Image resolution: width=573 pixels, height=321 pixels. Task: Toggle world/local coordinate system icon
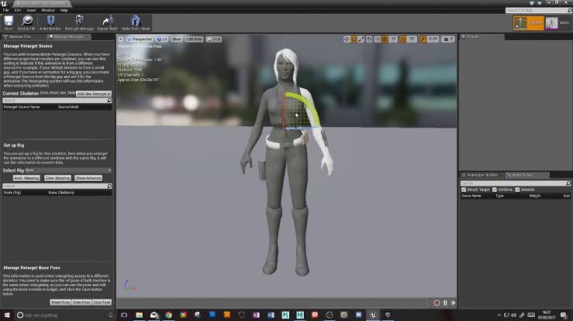(369, 39)
